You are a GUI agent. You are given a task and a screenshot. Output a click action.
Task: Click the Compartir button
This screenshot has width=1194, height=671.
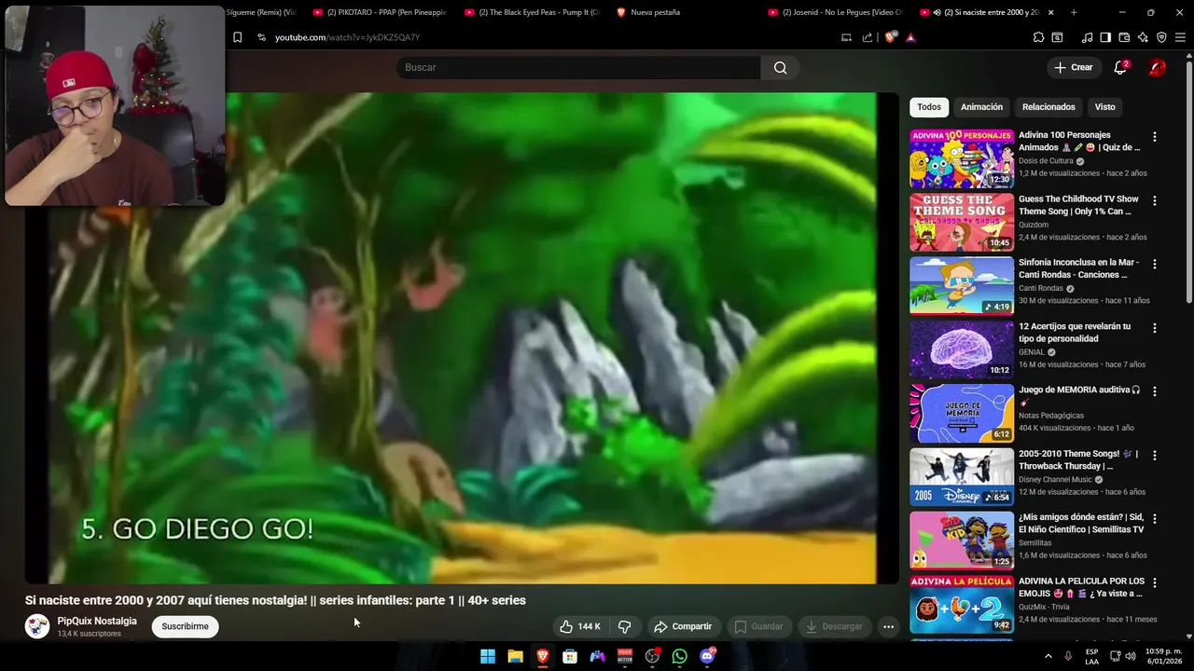point(683,626)
